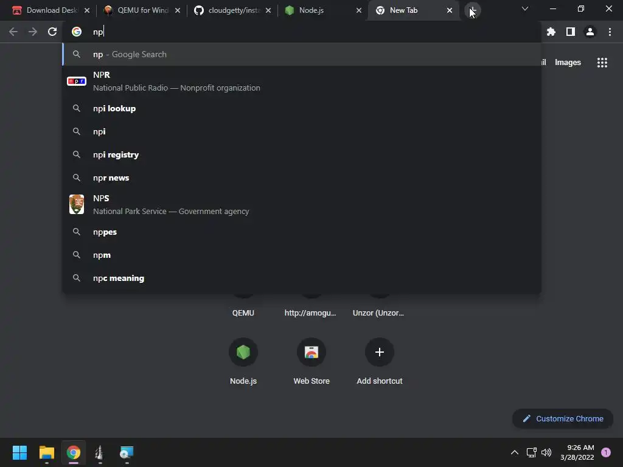Pick the 'npi lookup' suggestion
The height and width of the screenshot is (467, 623).
click(302, 108)
